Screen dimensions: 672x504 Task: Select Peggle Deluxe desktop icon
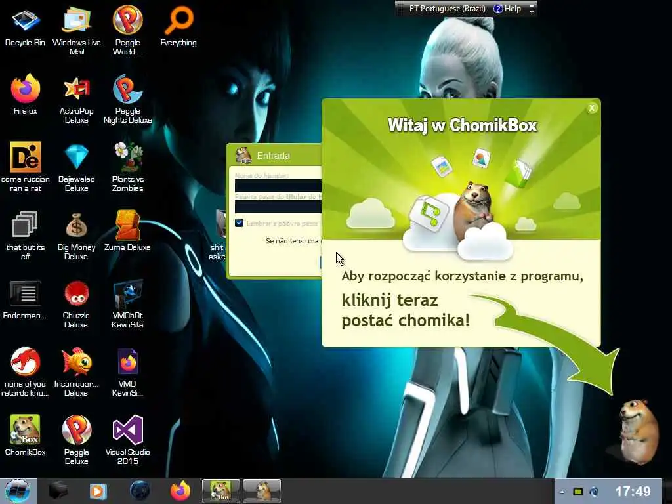(76, 440)
